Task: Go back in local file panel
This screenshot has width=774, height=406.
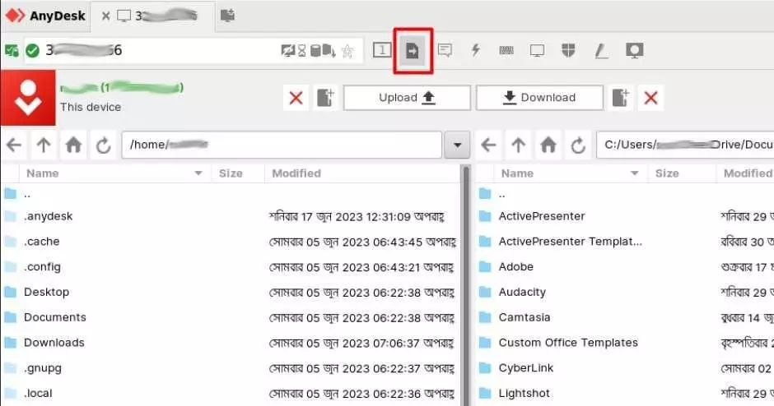Action: (x=14, y=145)
